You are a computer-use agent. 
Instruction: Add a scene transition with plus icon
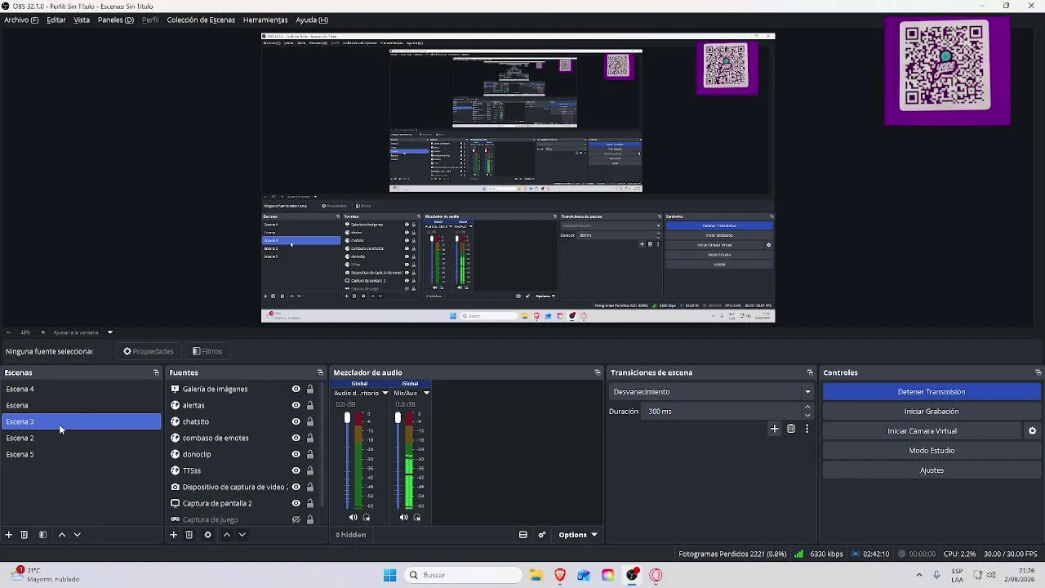click(775, 429)
